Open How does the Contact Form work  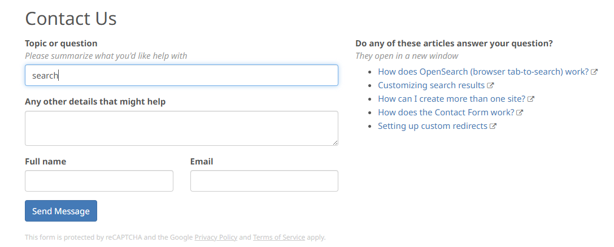click(446, 112)
